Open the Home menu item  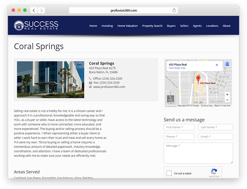tap(93, 26)
